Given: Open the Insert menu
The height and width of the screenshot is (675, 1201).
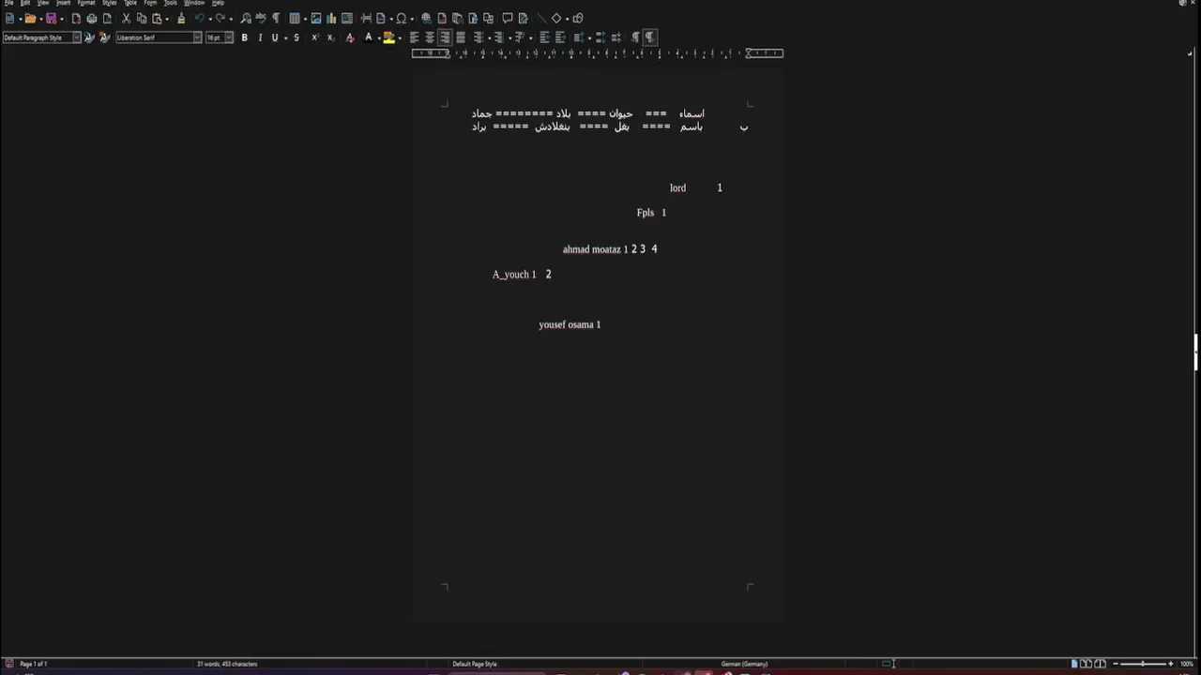Looking at the screenshot, I should [x=63, y=3].
